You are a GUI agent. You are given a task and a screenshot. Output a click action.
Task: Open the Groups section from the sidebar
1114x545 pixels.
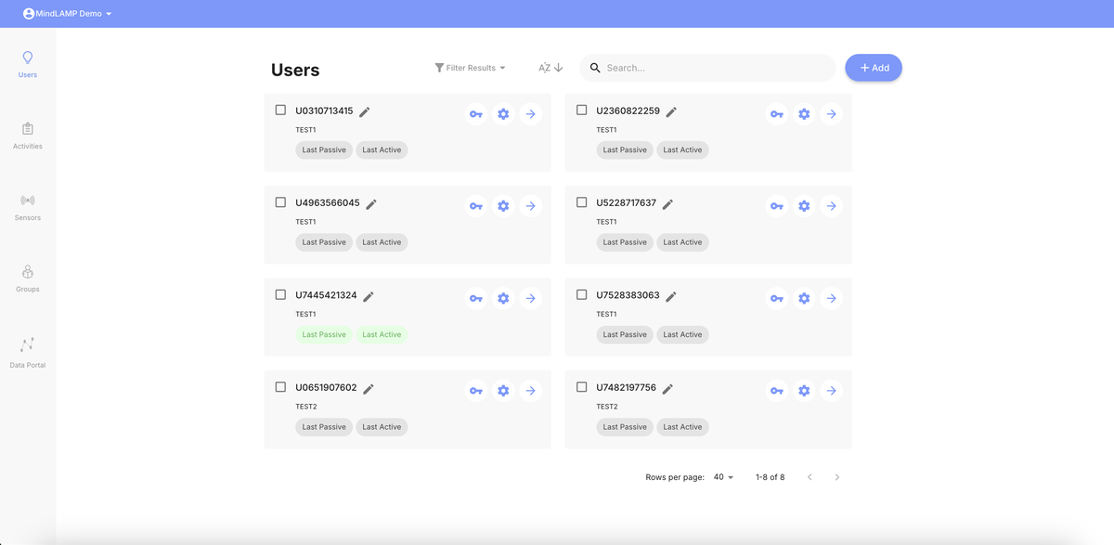tap(27, 279)
